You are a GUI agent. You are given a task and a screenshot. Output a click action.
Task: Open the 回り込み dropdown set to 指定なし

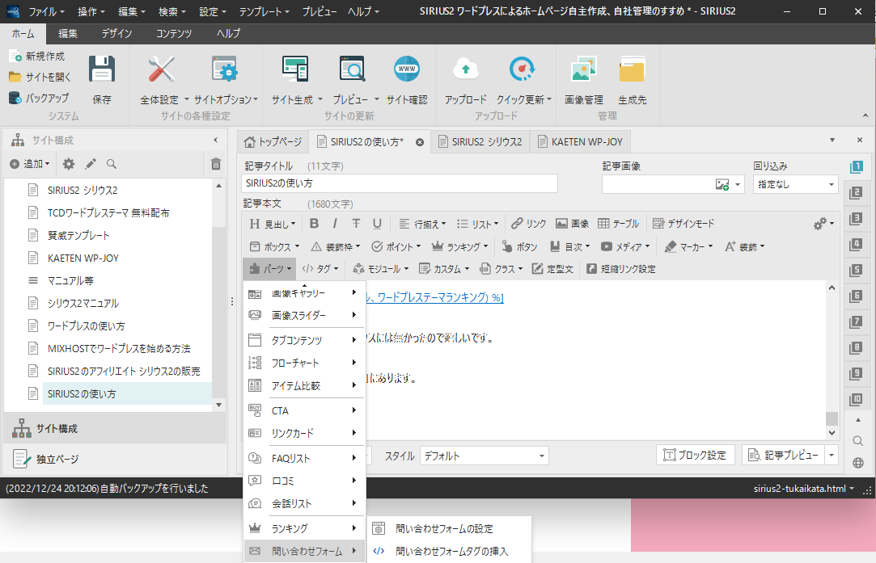pos(795,184)
